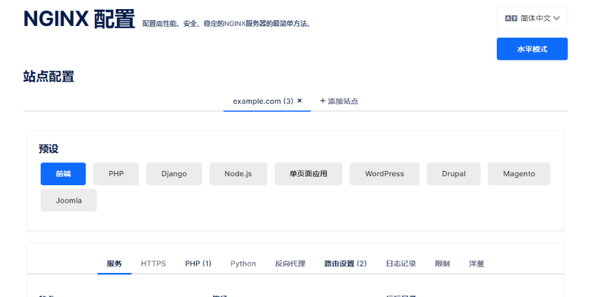589x297 pixels.
Task: Click the 站点配置 section heading
Action: [49, 77]
